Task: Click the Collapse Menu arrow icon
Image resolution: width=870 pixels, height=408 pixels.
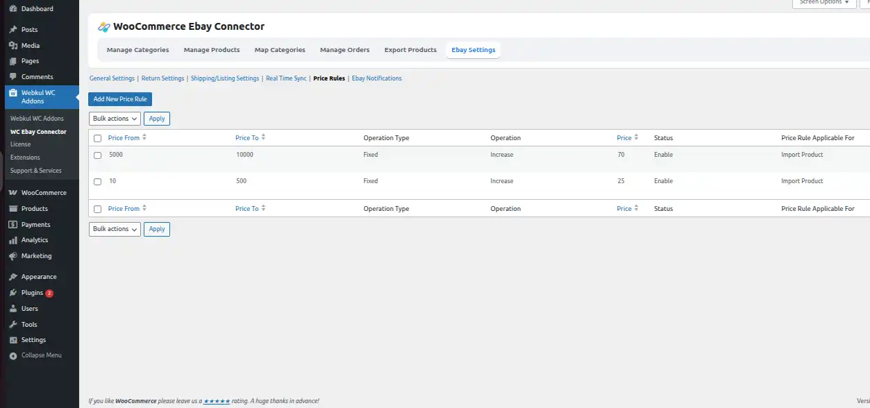Action: coord(13,355)
